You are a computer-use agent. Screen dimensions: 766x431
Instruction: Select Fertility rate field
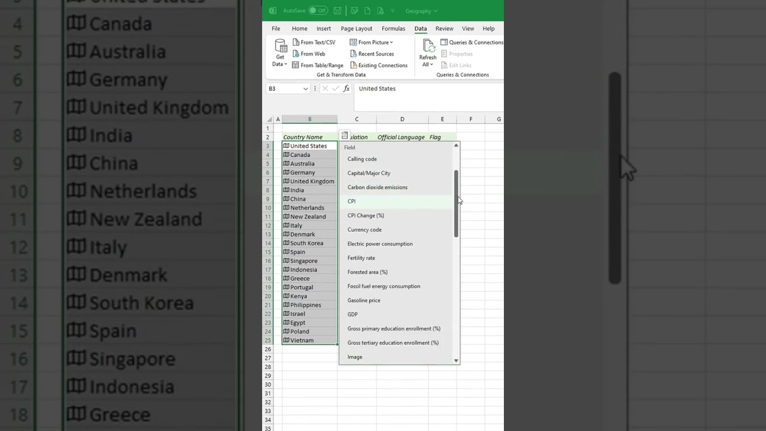point(396,258)
